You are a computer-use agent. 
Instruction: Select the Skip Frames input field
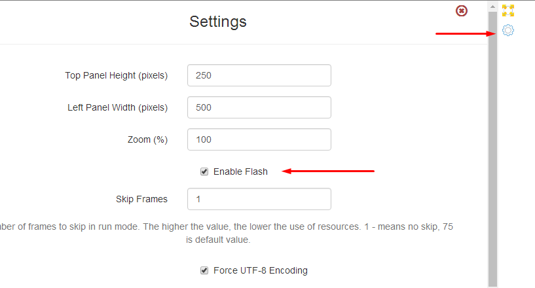click(259, 199)
